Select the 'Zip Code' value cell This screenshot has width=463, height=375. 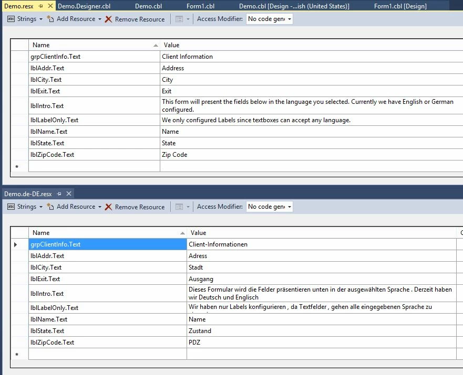(312, 155)
